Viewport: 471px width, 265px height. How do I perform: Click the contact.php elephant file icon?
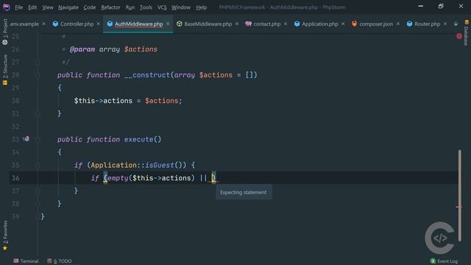248,24
